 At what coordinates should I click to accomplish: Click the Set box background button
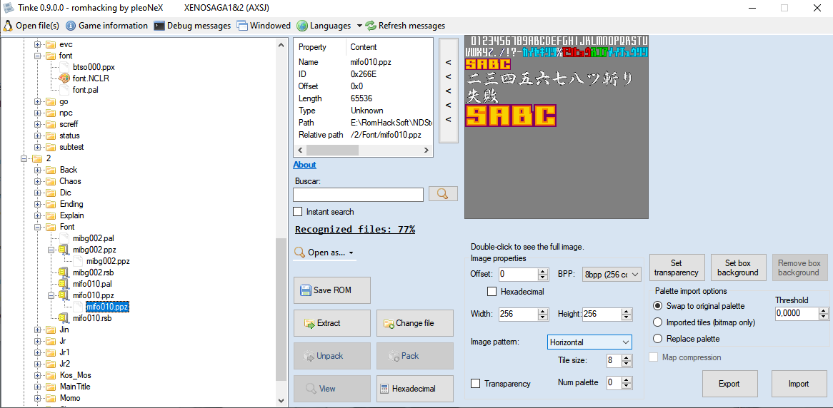tap(738, 268)
